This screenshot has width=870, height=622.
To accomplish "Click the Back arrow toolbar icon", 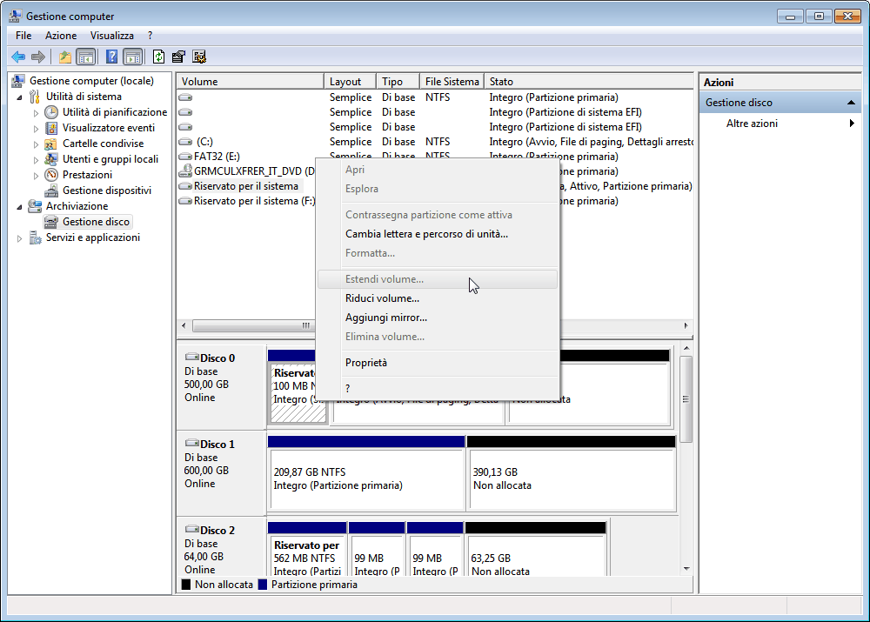I will tap(18, 57).
